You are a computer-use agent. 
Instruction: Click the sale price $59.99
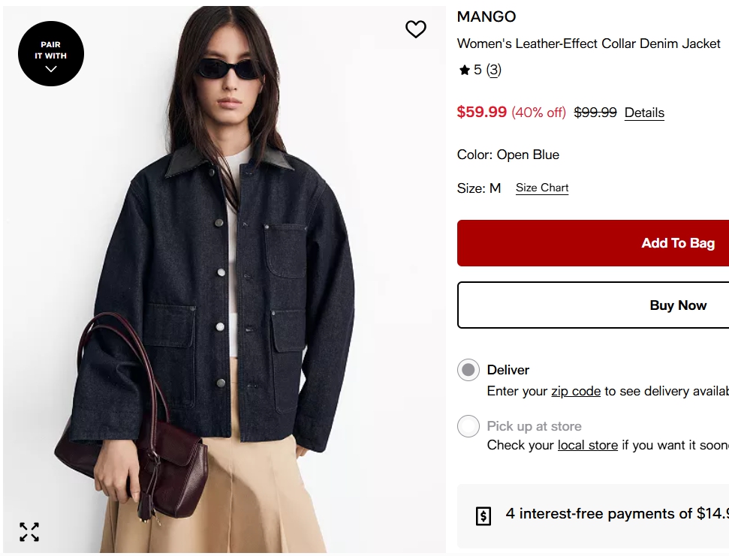click(x=482, y=112)
